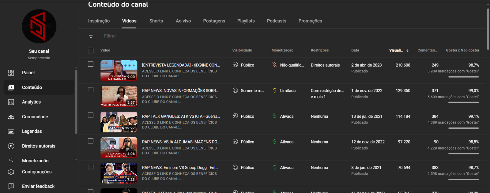Screen dimensions: 490x193
Task: Click the filter lines icon beside Filtrar
Action: point(91,36)
